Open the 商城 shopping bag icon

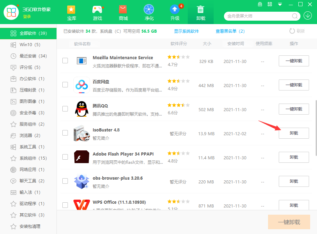[x=123, y=10]
